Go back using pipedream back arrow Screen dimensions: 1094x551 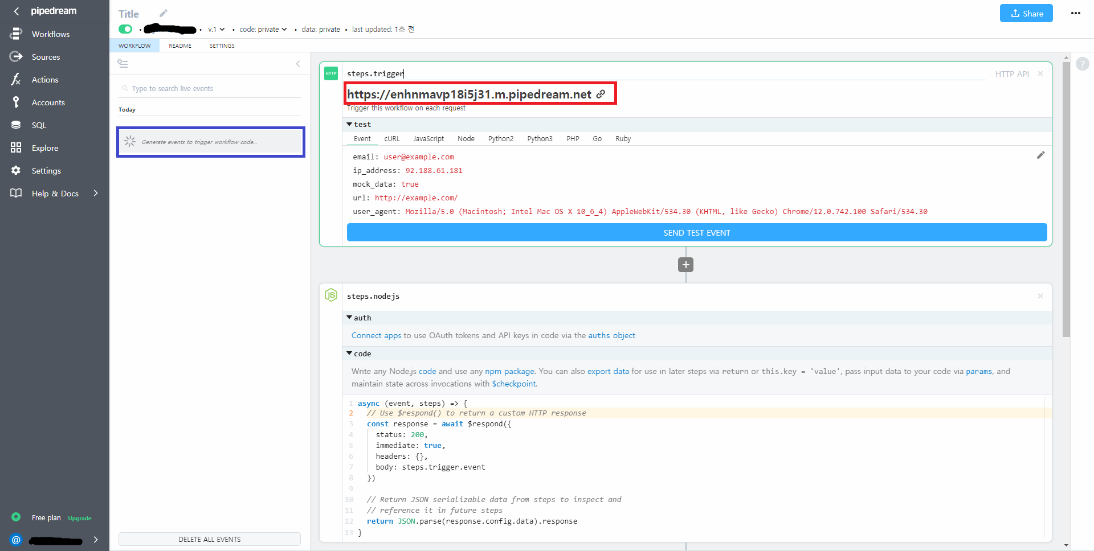(17, 11)
